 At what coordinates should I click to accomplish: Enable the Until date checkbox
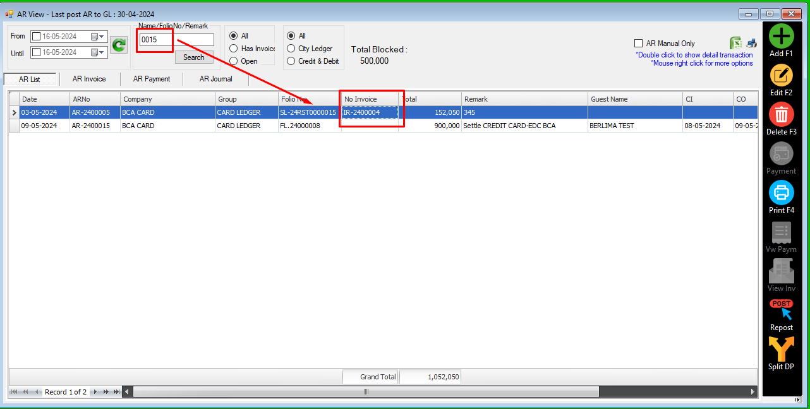(x=37, y=52)
